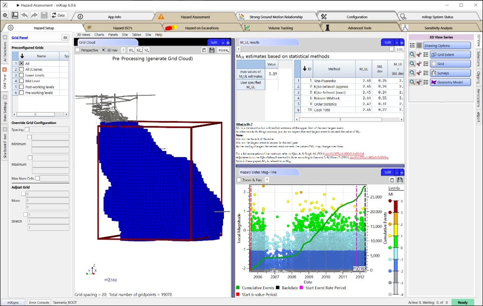Open the Charts menu
Screen dimensions: 483x306
pos(99,35)
